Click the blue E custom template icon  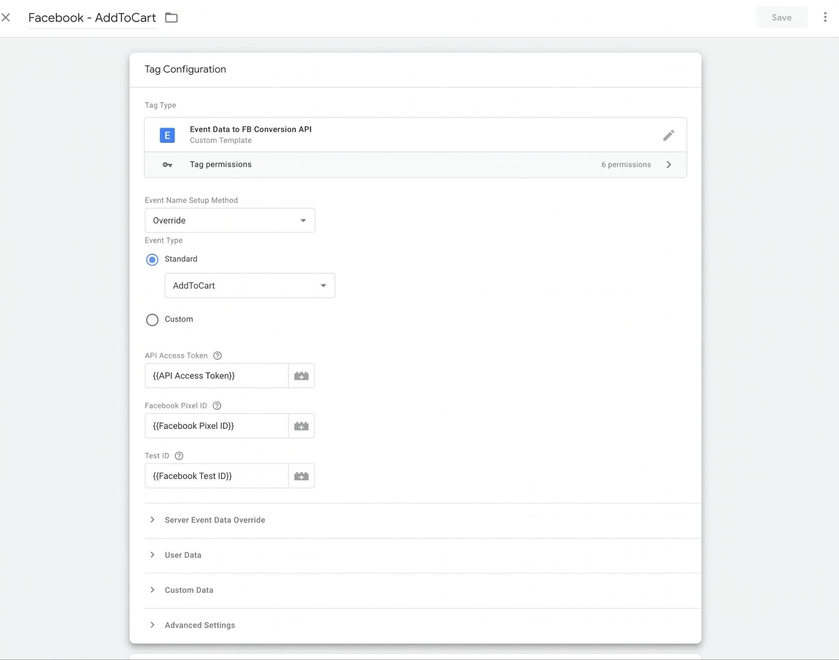(x=167, y=135)
